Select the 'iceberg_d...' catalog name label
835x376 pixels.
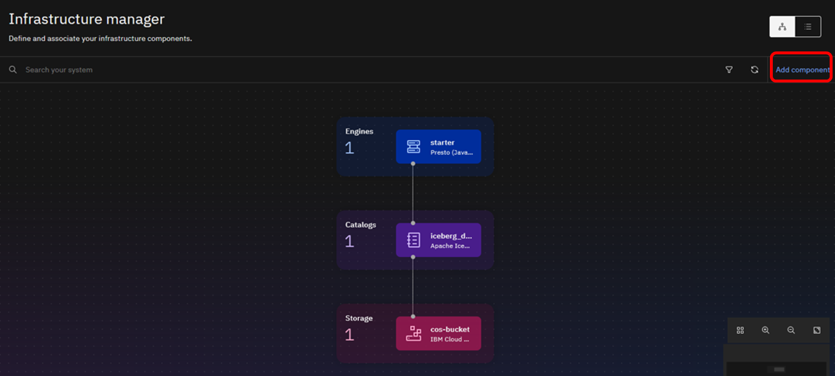coord(451,236)
